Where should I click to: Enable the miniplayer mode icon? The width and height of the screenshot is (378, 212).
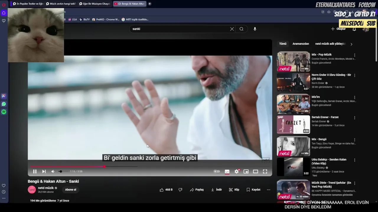coord(246,171)
